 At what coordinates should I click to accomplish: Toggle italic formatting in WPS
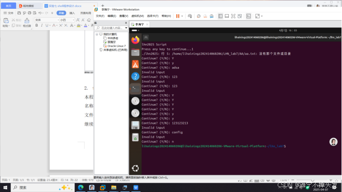click(x=42, y=26)
